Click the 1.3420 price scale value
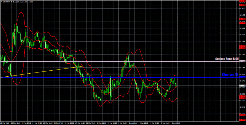Screen dimensions: 246x125 [x=242, y=35]
